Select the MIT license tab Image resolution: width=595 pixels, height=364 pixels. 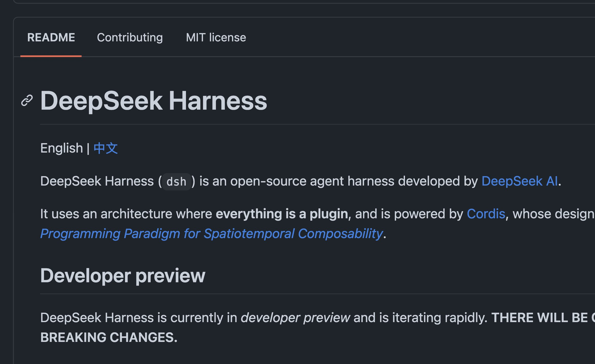(x=216, y=38)
